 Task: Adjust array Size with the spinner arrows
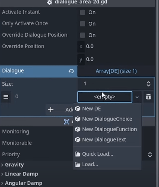(149, 84)
